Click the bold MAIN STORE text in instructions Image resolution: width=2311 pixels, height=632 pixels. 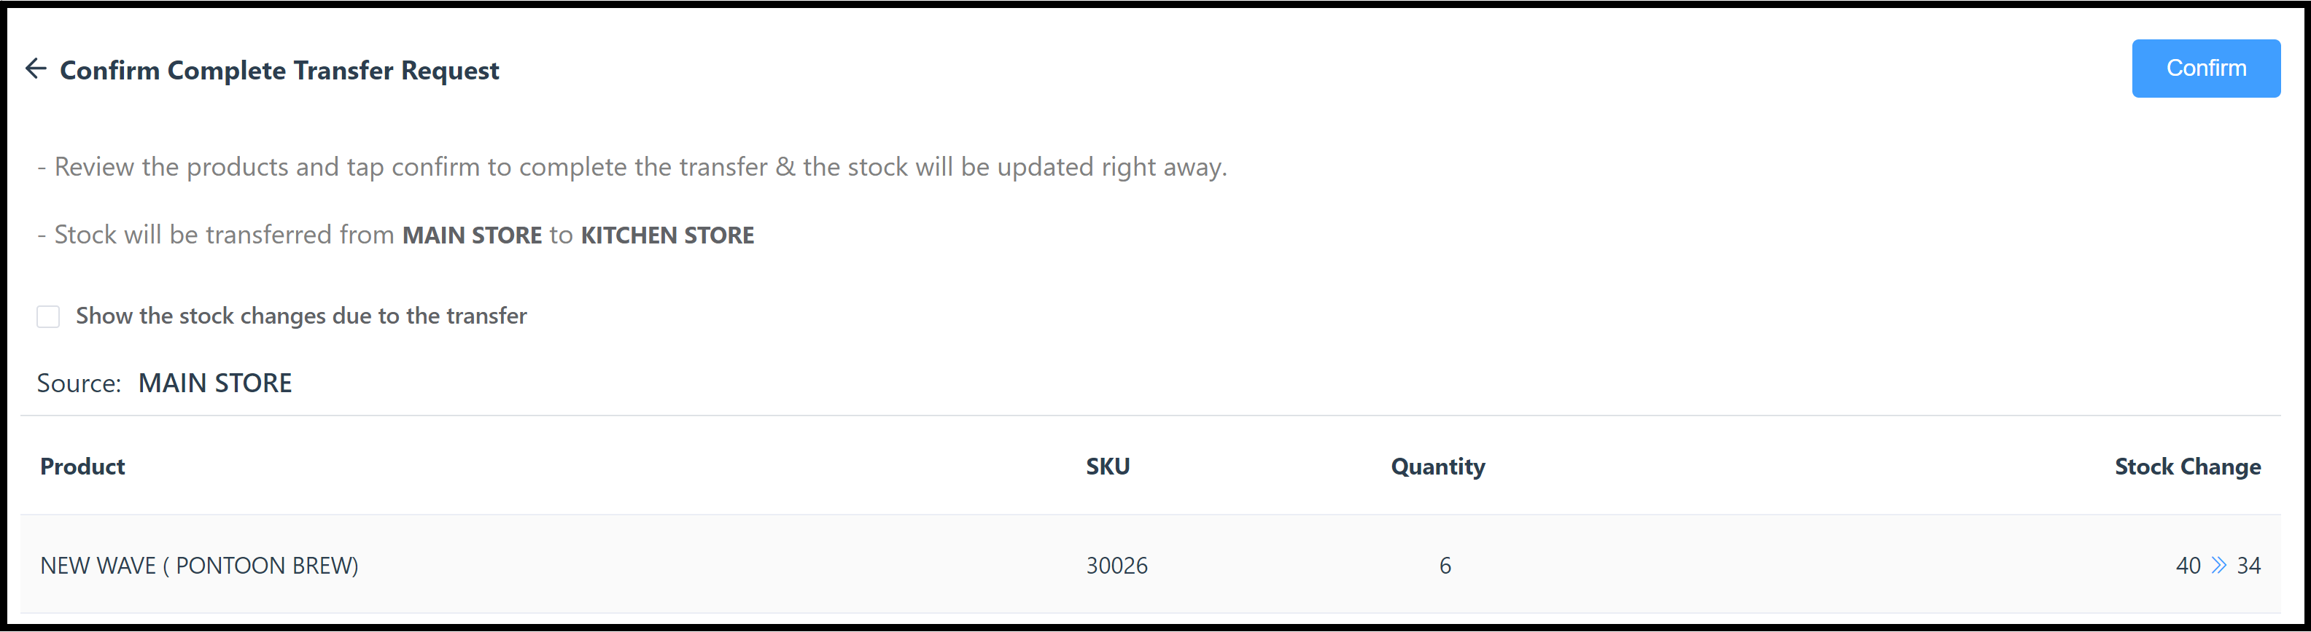471,235
